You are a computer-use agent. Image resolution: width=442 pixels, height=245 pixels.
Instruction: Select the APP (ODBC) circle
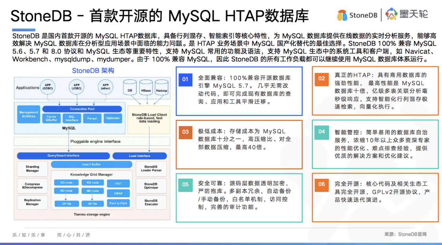click(x=48, y=87)
